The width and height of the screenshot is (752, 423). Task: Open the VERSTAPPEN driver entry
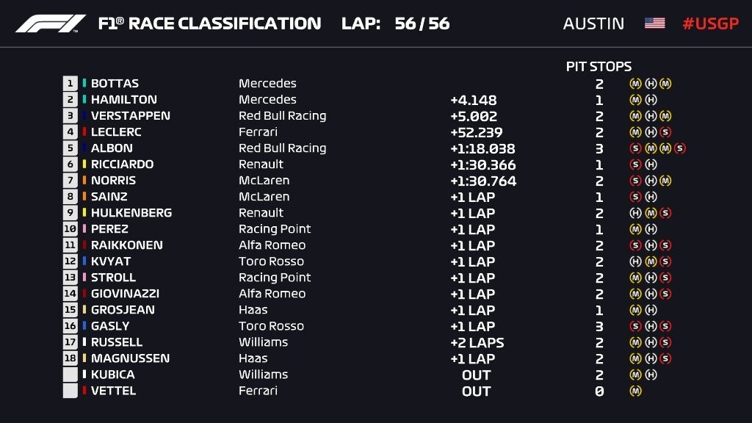pos(130,116)
